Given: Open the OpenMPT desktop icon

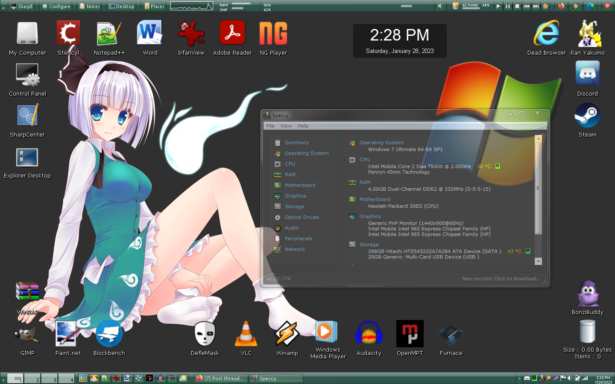Looking at the screenshot, I should point(410,339).
